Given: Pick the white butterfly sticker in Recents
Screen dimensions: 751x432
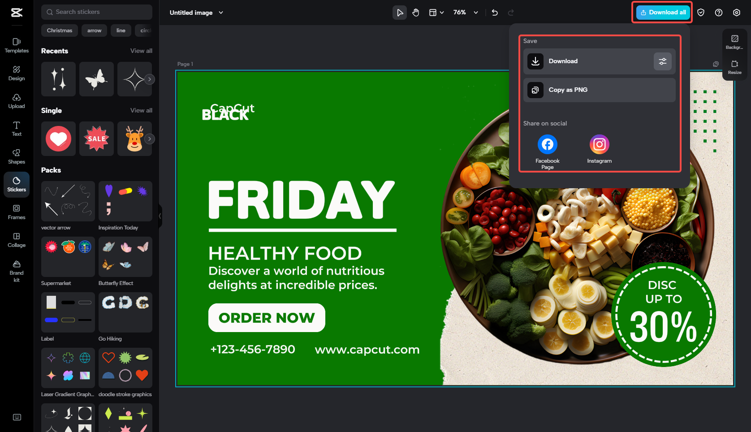Looking at the screenshot, I should [x=96, y=79].
